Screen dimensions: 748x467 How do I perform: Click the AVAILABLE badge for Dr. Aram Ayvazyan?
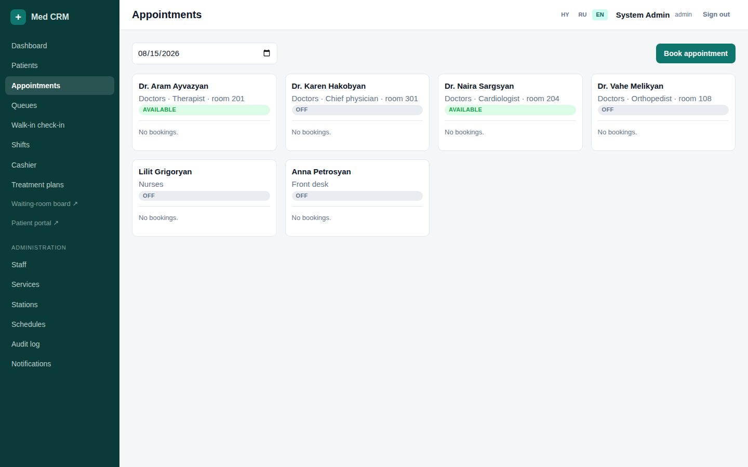click(204, 110)
